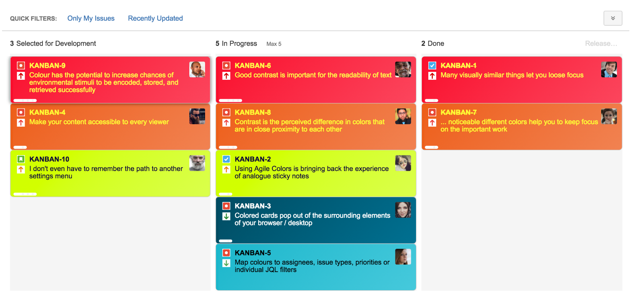Click the priority up arrow on KANBAN-6
The height and width of the screenshot is (308, 631).
tap(226, 76)
